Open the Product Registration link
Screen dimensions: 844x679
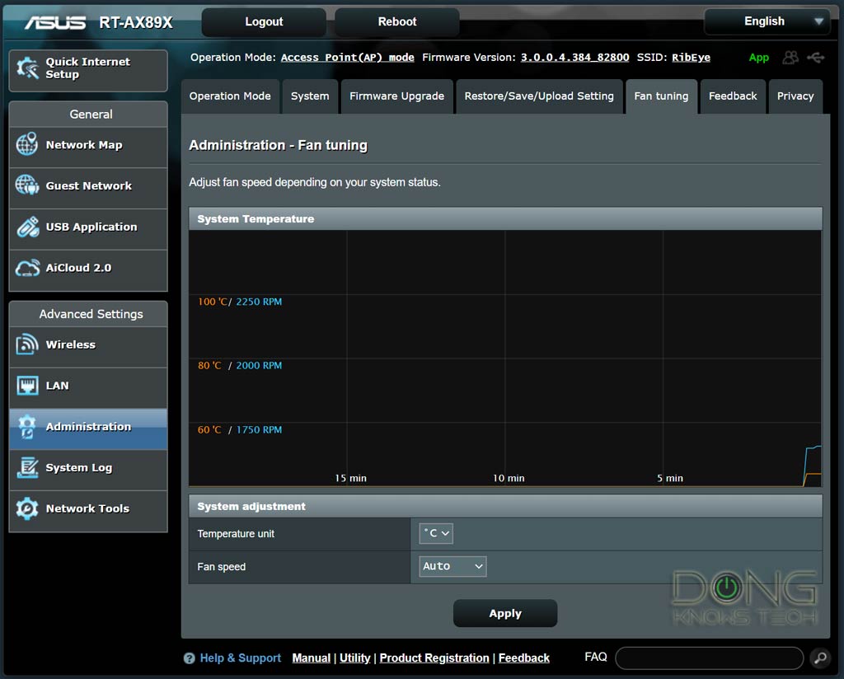pyautogui.click(x=434, y=658)
